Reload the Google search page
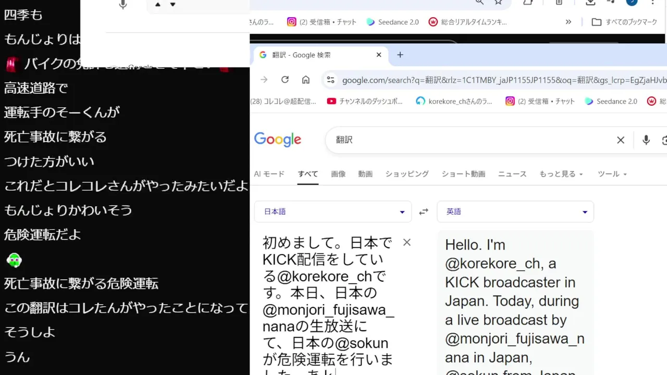The width and height of the screenshot is (667, 375). (285, 80)
